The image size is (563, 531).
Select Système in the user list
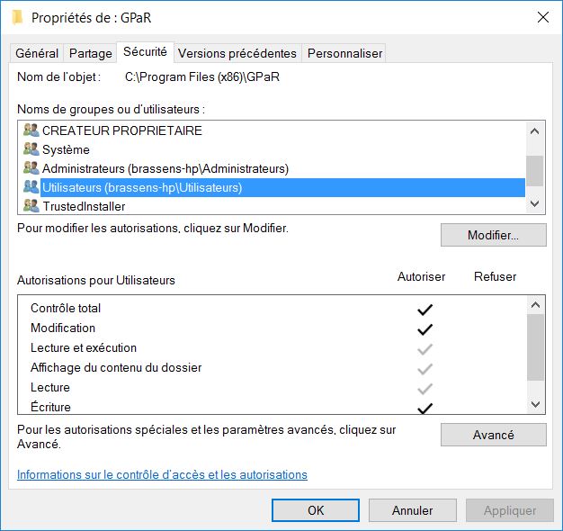(x=66, y=149)
